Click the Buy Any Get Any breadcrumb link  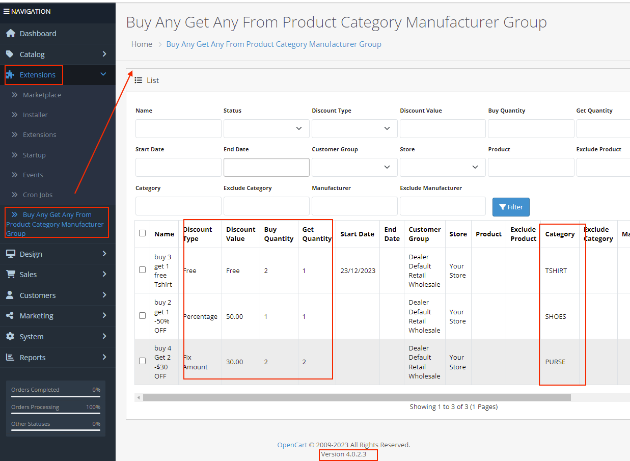274,44
